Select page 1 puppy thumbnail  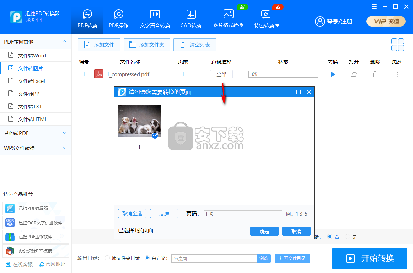[139, 121]
